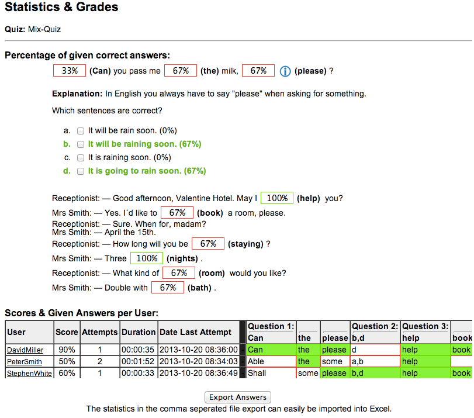Image resolution: width=474 pixels, height=418 pixels.
Task: Toggle checkbox d 'It is going to rain soon'
Action: tap(81, 171)
